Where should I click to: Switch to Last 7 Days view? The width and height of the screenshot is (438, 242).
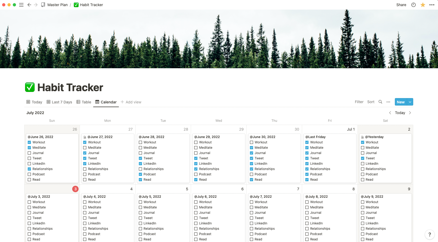[59, 102]
